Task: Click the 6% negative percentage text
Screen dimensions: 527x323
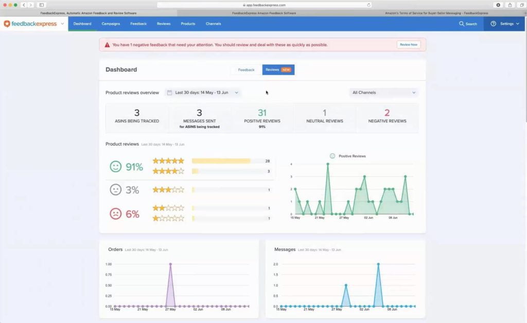Action: [x=132, y=214]
